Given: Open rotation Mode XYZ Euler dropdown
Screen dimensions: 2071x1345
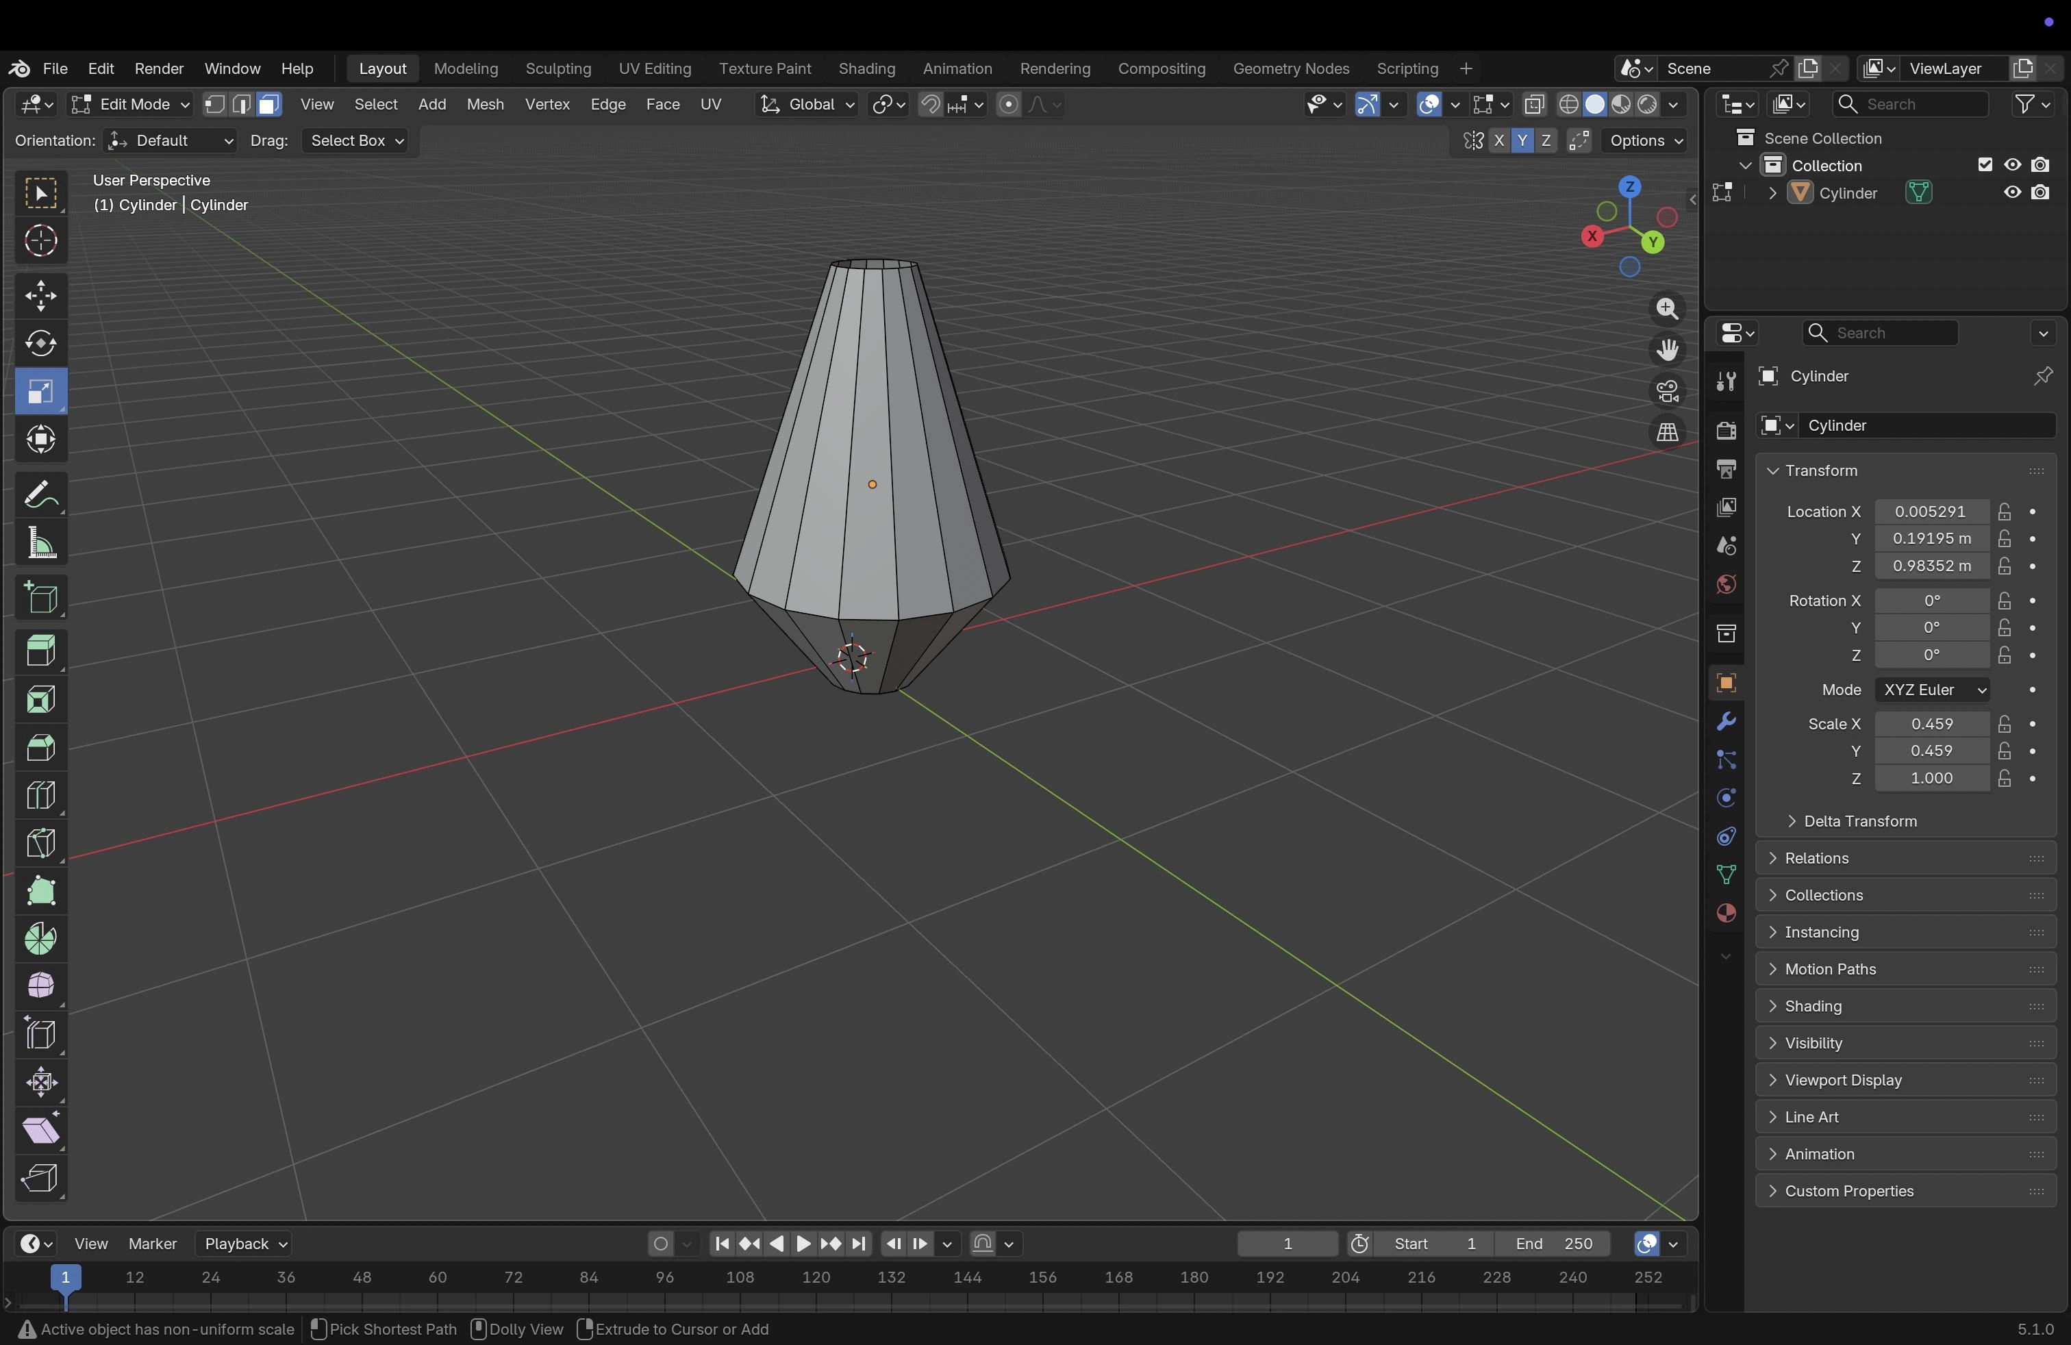Looking at the screenshot, I should coord(1931,690).
